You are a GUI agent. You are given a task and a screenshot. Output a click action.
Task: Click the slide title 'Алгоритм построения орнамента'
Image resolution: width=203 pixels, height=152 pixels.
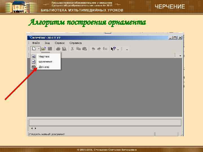pyautogui.click(x=87, y=23)
